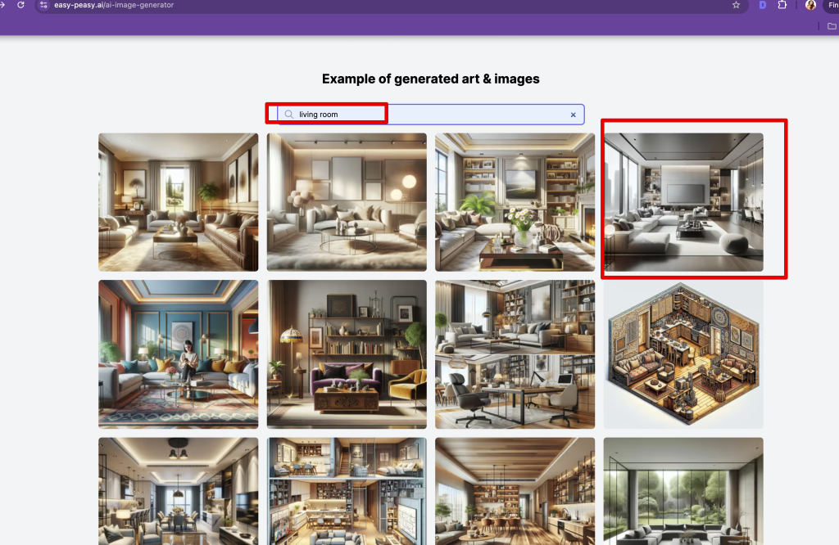
Task: Select the beige room with round glass table
Action: (x=347, y=202)
